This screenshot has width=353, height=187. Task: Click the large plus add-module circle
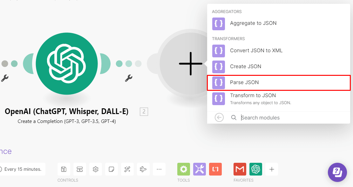coord(190,63)
